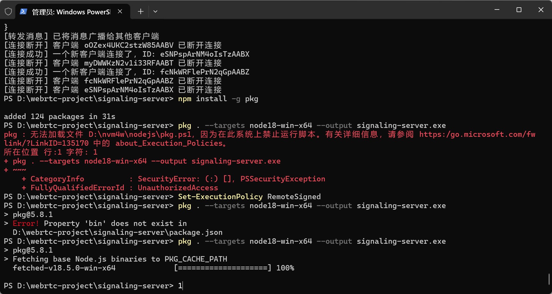The height and width of the screenshot is (294, 552).
Task: Close the 管理员: Windows PowerShell tab
Action: coord(120,11)
